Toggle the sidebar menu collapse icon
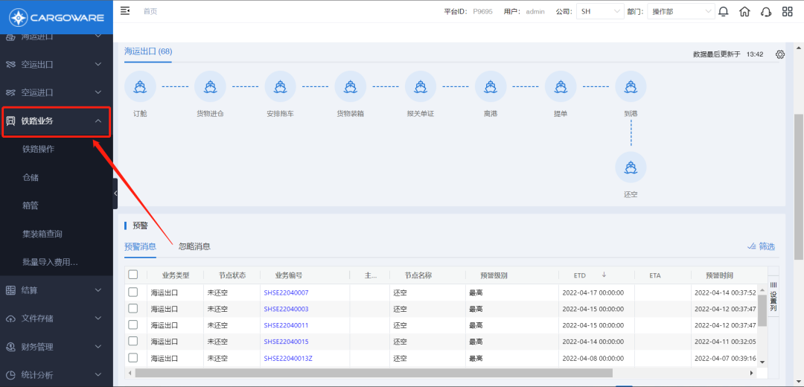Image resolution: width=804 pixels, height=387 pixels. (125, 10)
